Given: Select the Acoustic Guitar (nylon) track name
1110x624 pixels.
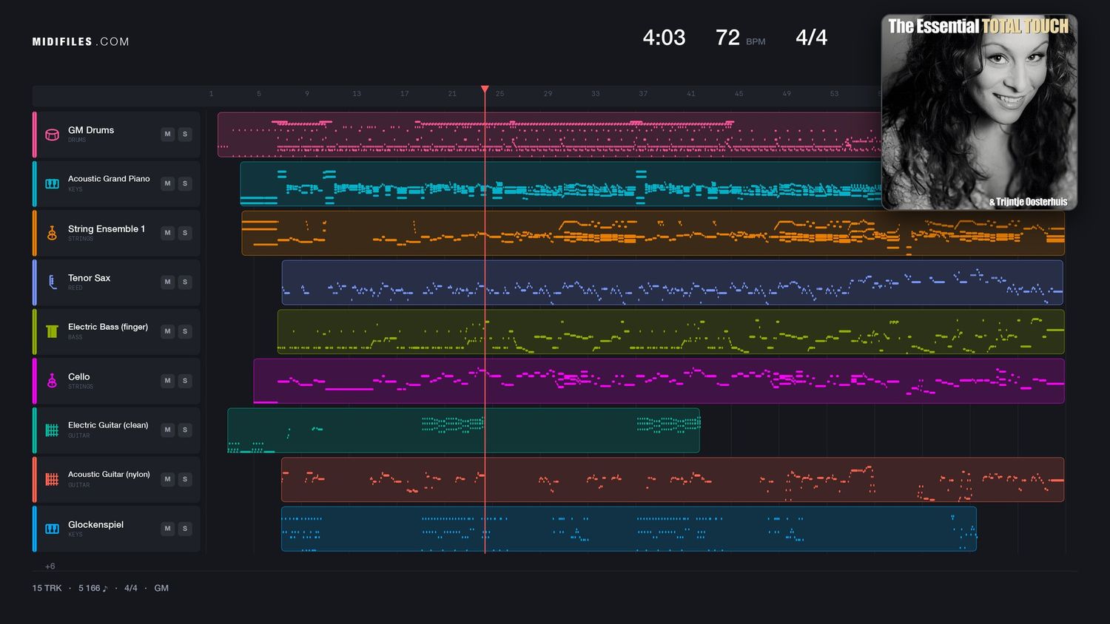Looking at the screenshot, I should click(x=109, y=475).
